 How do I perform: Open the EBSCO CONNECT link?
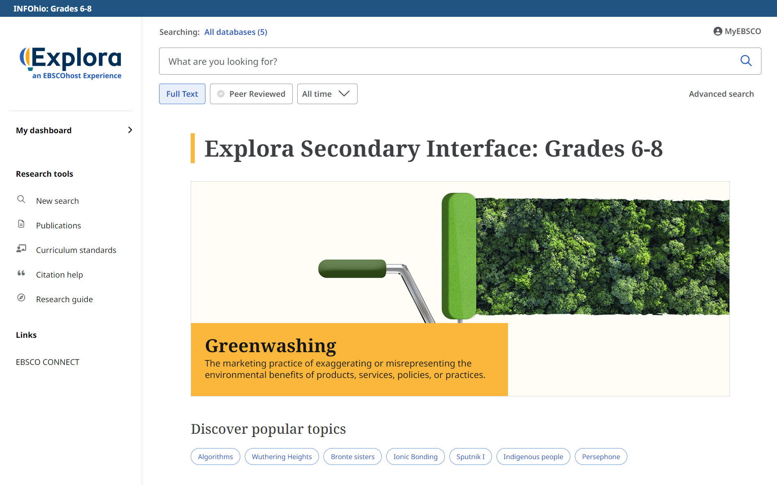click(48, 362)
